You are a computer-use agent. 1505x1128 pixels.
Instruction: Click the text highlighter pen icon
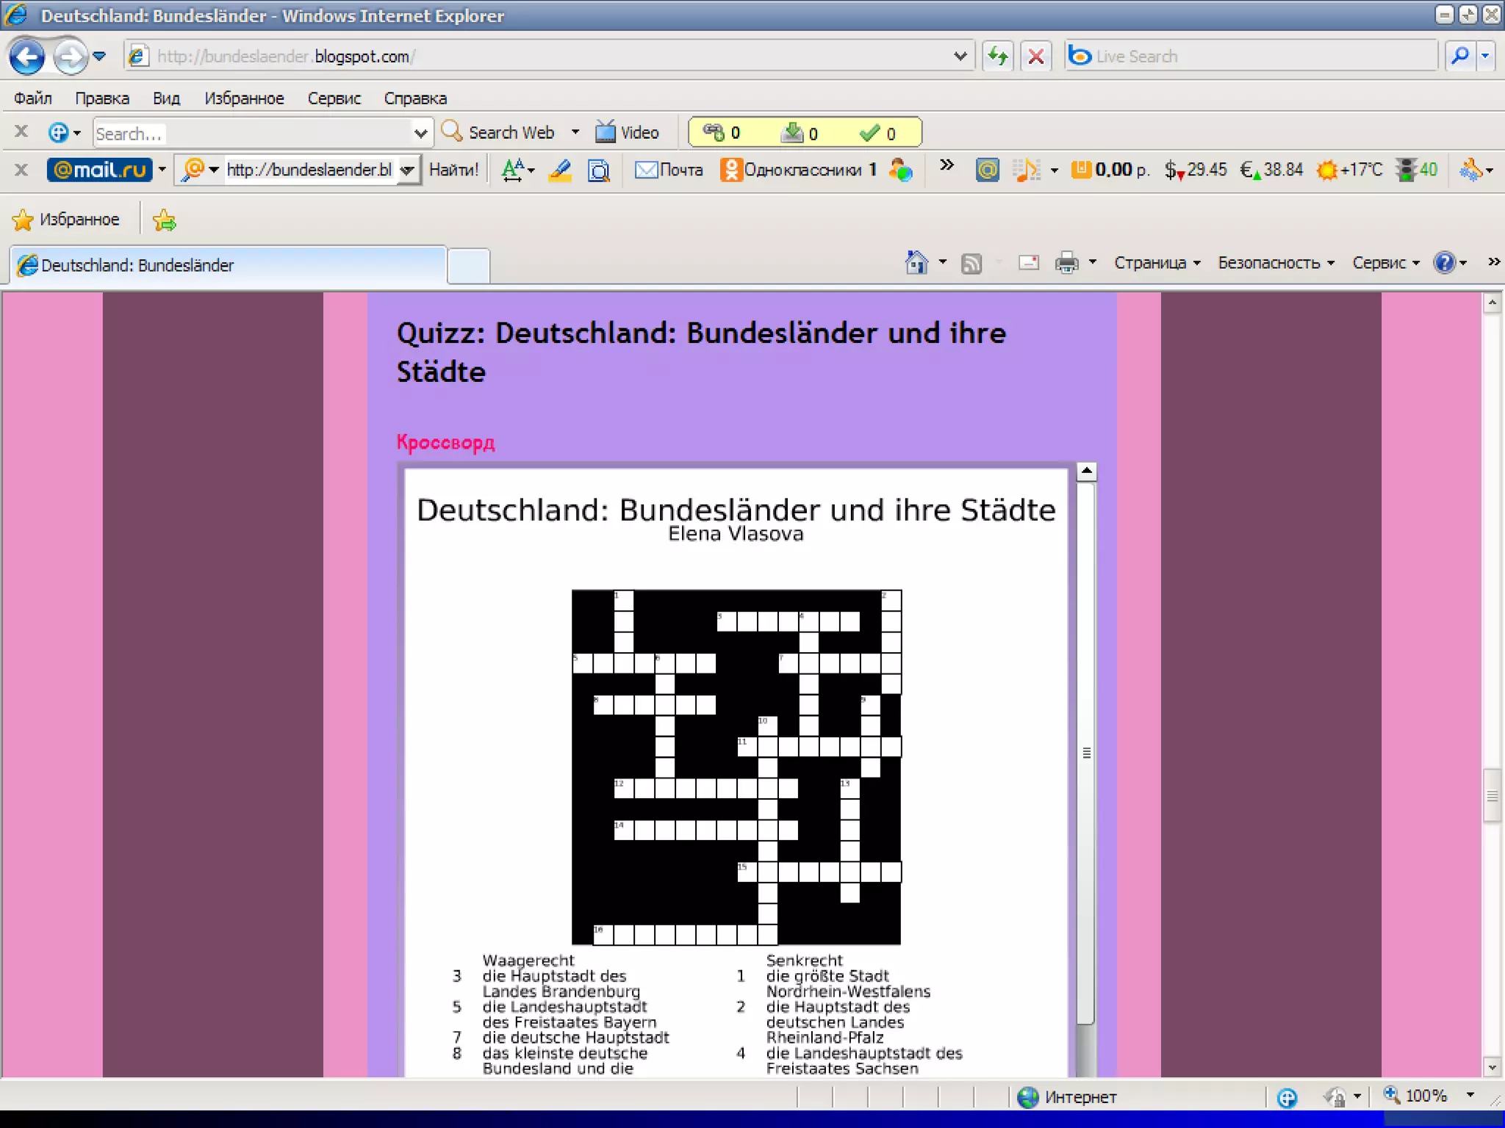tap(560, 170)
